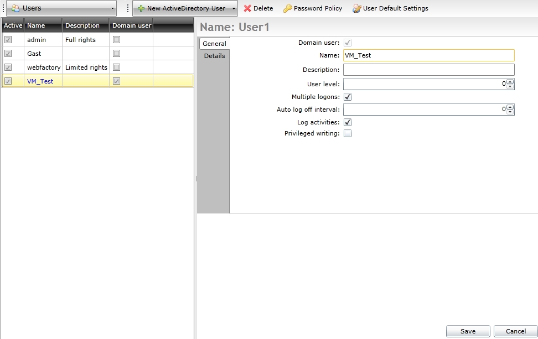
Task: Toggle the Multiple logons checkbox
Action: pyautogui.click(x=348, y=97)
